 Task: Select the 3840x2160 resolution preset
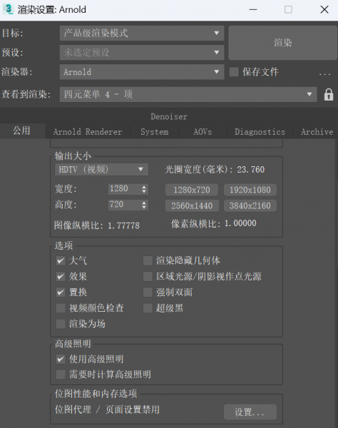[x=250, y=206]
